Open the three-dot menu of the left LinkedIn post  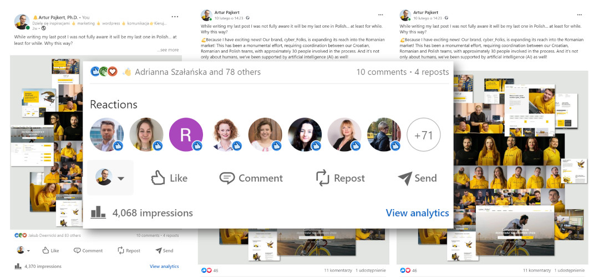pos(175,17)
